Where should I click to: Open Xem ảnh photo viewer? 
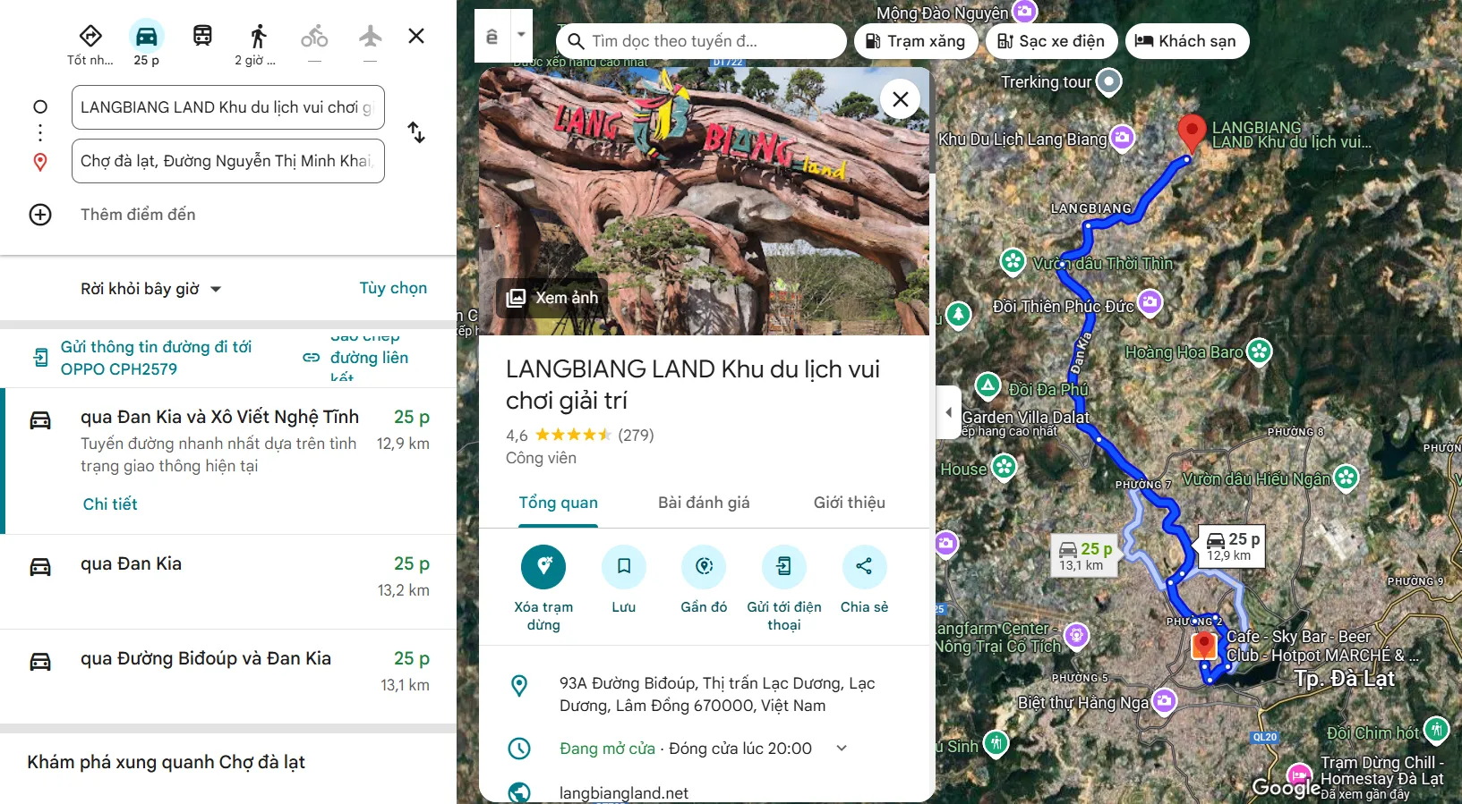552,298
